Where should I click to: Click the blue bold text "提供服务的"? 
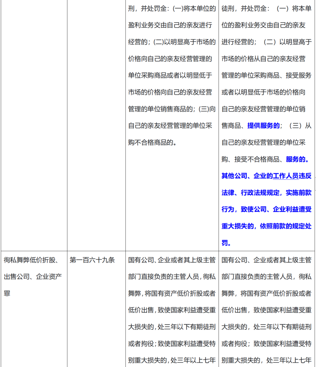click(264, 126)
